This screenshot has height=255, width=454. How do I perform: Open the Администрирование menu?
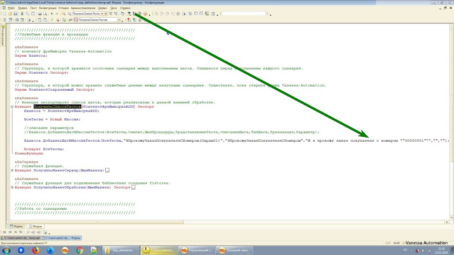[x=83, y=8]
